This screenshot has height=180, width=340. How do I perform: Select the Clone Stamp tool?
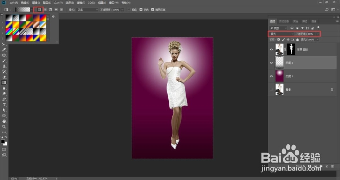point(4,66)
